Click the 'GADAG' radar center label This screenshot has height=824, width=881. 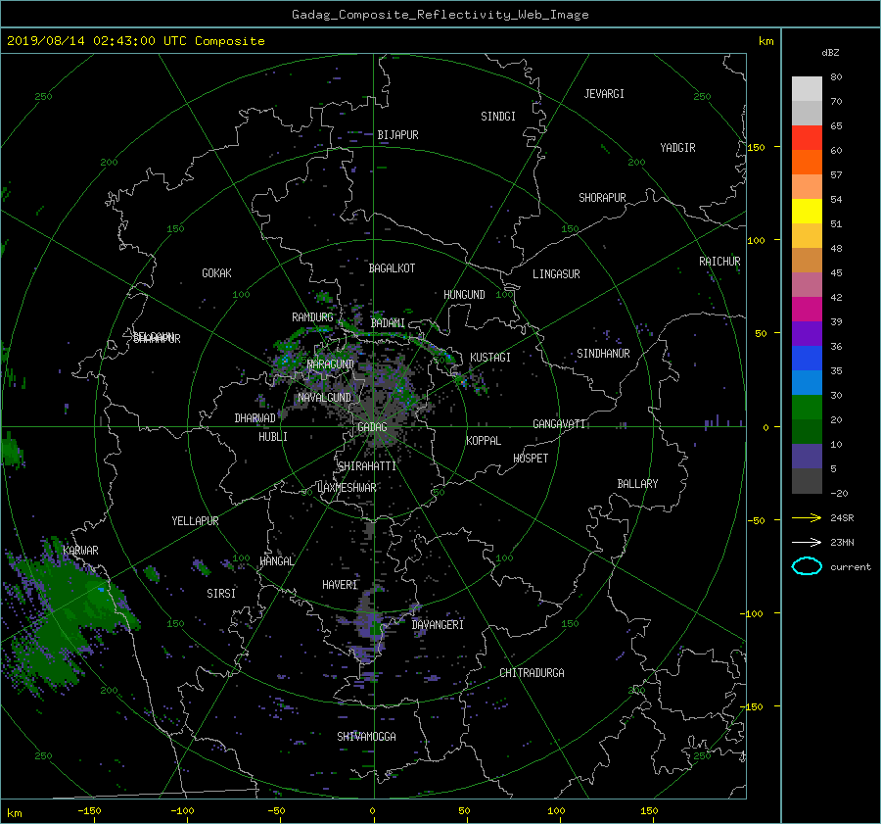pyautogui.click(x=372, y=427)
